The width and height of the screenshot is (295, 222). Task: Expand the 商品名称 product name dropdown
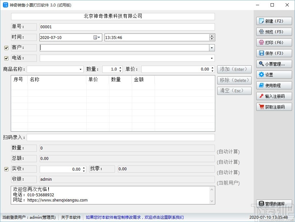[80, 69]
